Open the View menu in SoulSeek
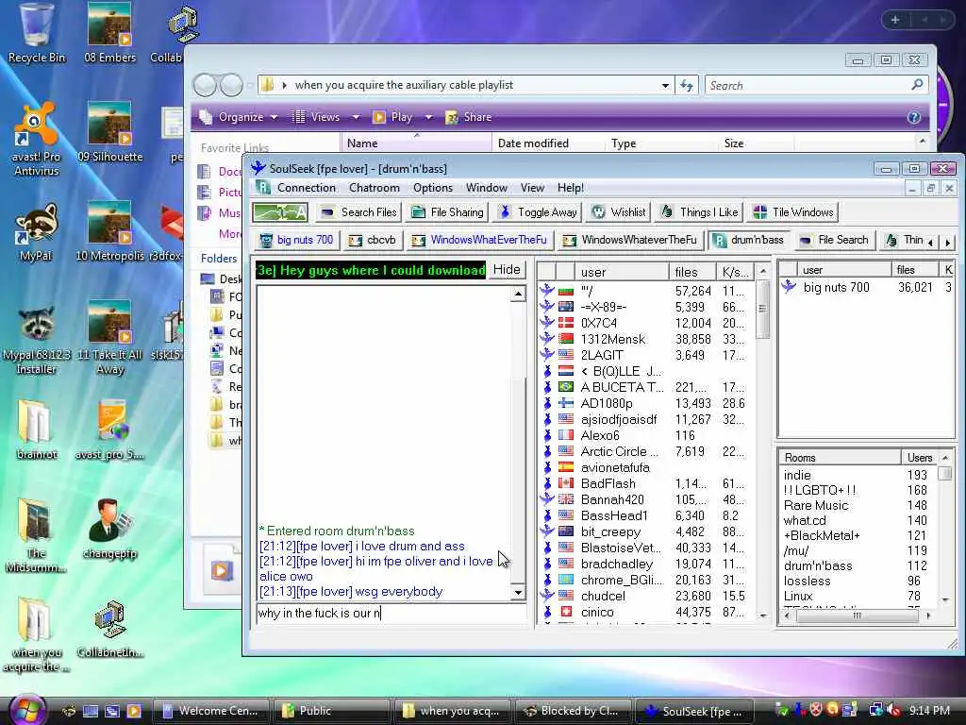 532,188
